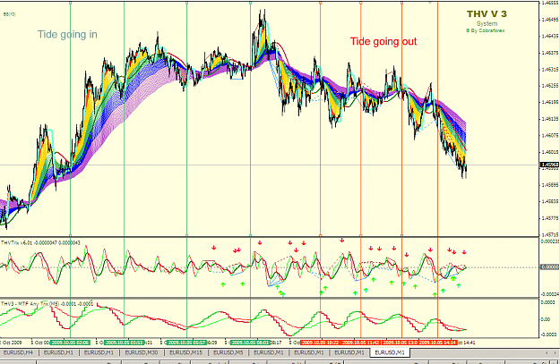Click the 1.46495 price scale value
Image resolution: width=560 pixels, height=364 pixels.
coord(550,20)
